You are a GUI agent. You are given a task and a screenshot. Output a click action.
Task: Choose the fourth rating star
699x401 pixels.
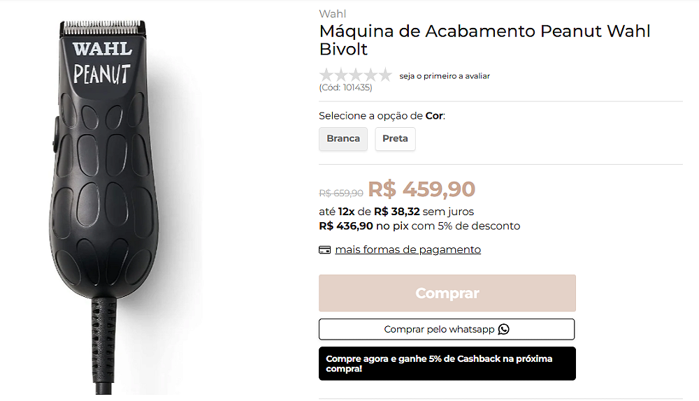click(x=370, y=75)
